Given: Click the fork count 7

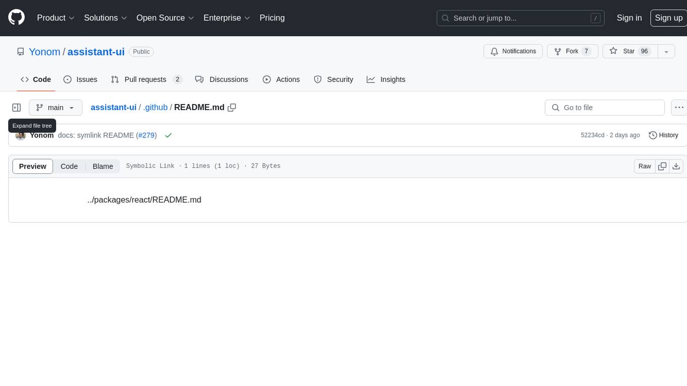Looking at the screenshot, I should click(586, 52).
